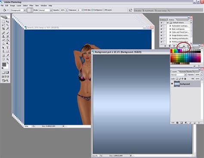204x158 pixels.
Task: Expand the Color and Tonal Correction action
Action: coord(170,32)
